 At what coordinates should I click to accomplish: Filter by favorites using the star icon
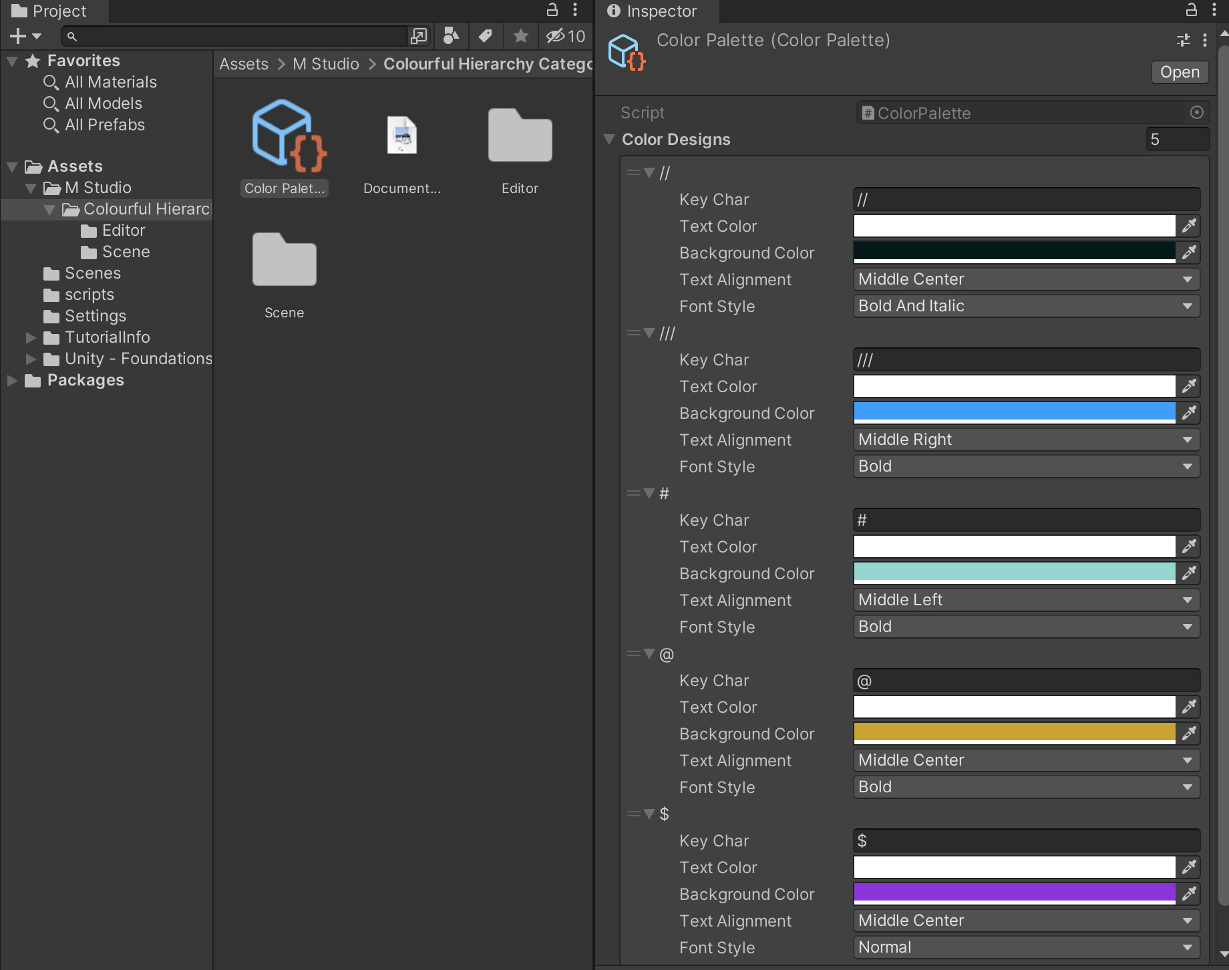pos(520,37)
